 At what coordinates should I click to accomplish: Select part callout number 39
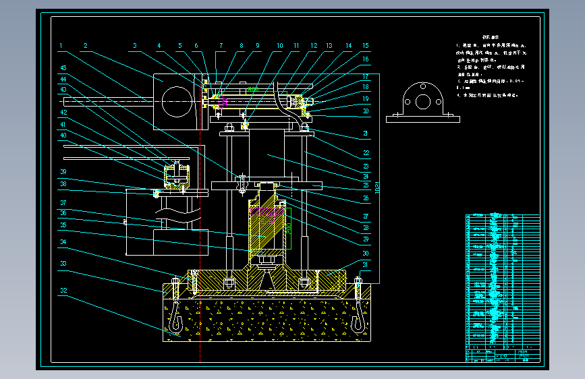(x=63, y=172)
